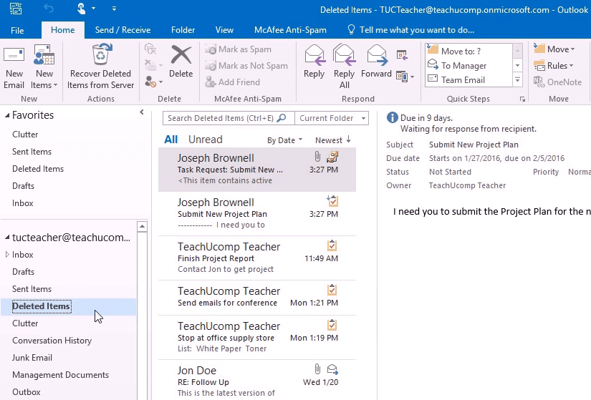
Task: Select the To Manager quick step
Action: coord(469,66)
